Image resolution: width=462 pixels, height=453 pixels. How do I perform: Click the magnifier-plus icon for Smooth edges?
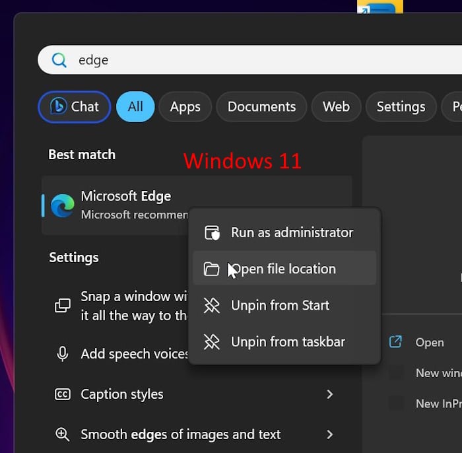coord(63,435)
